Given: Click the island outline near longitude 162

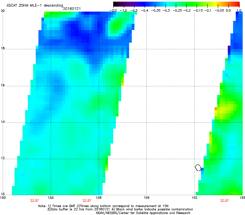Looking at the screenshot, I should (x=198, y=167).
